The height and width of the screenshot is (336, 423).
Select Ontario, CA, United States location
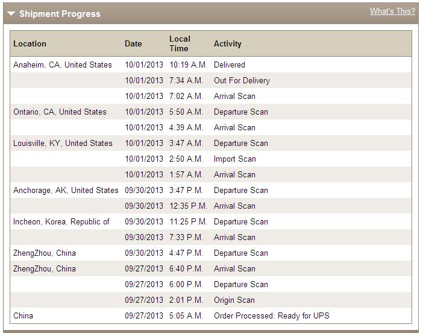(60, 112)
